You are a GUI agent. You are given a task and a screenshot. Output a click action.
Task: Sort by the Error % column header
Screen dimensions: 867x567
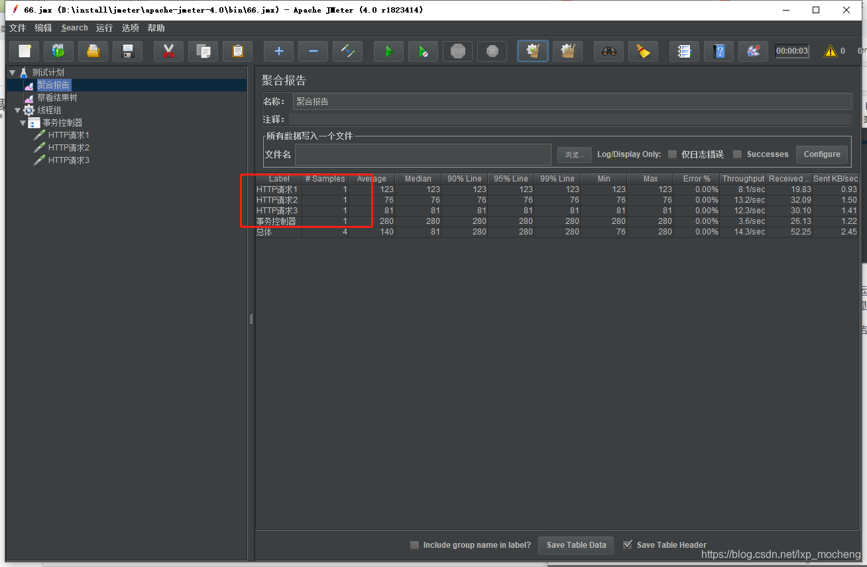coord(697,179)
